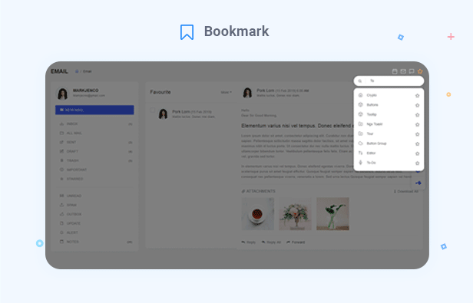The image size is (473, 303).
Task: Select Editor from bookmark results
Action: tap(371, 153)
